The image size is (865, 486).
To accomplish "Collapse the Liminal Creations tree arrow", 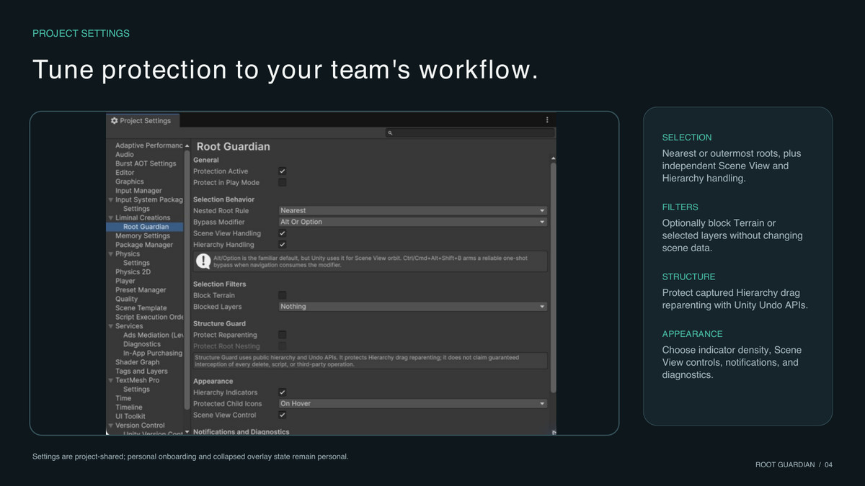I will click(110, 217).
